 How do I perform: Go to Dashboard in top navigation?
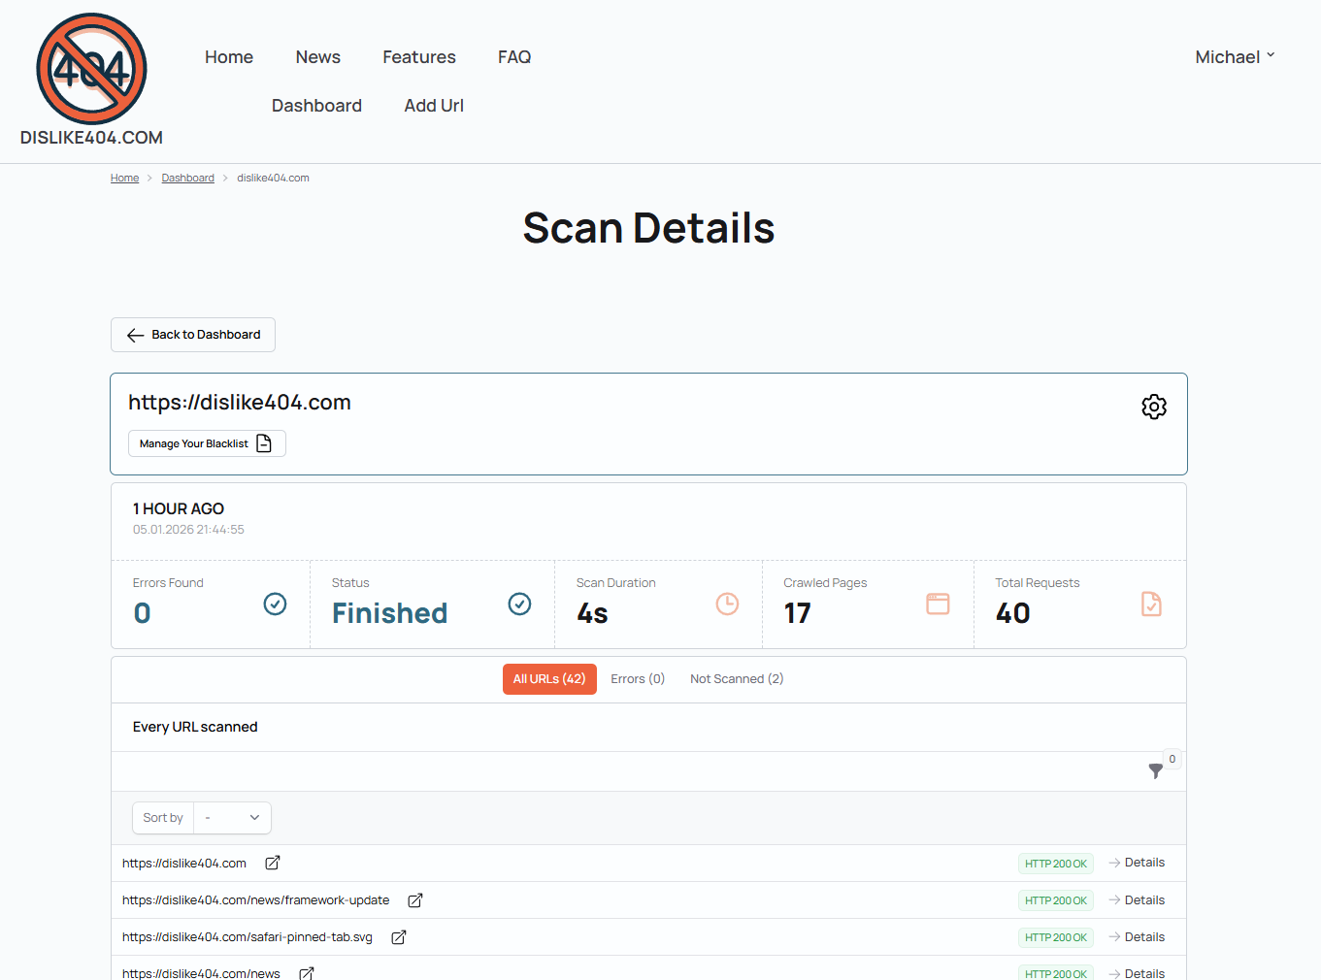pyautogui.click(x=316, y=106)
